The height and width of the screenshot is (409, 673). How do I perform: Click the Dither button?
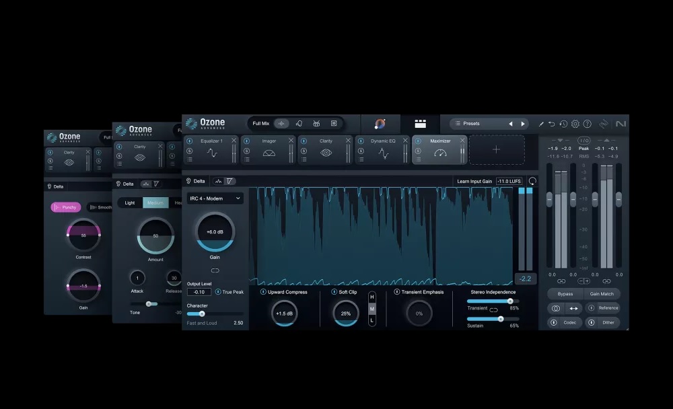[x=604, y=323]
